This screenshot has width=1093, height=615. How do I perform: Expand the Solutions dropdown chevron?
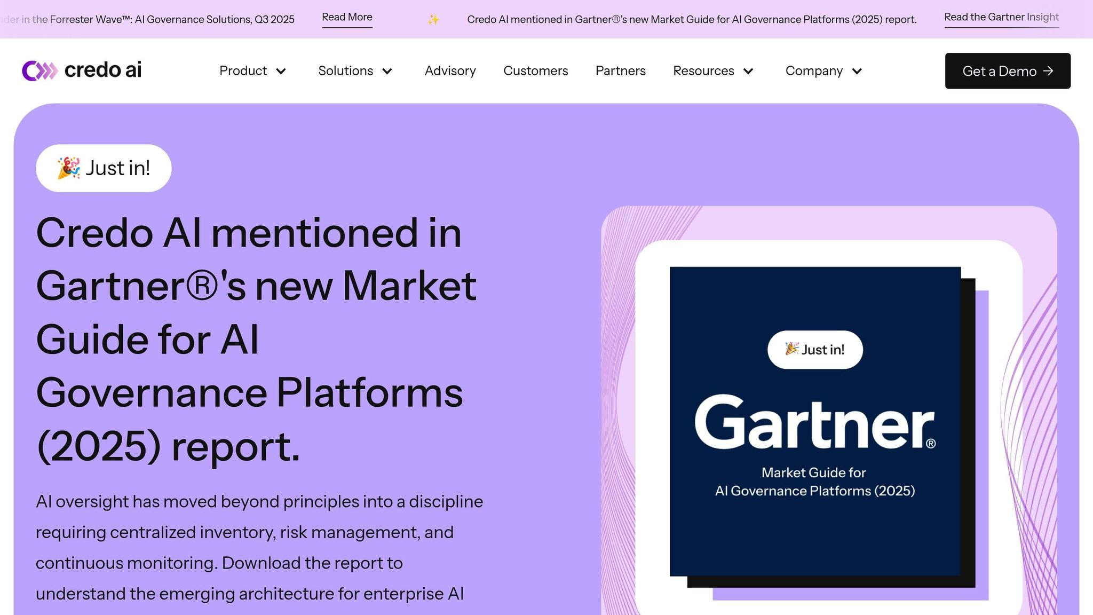pos(387,71)
